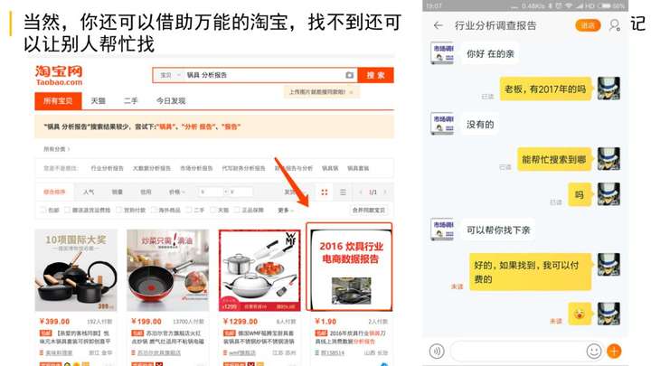Screen dimensions: 651x366
Task: Select the 今日发现 tab
Action: pyautogui.click(x=171, y=101)
